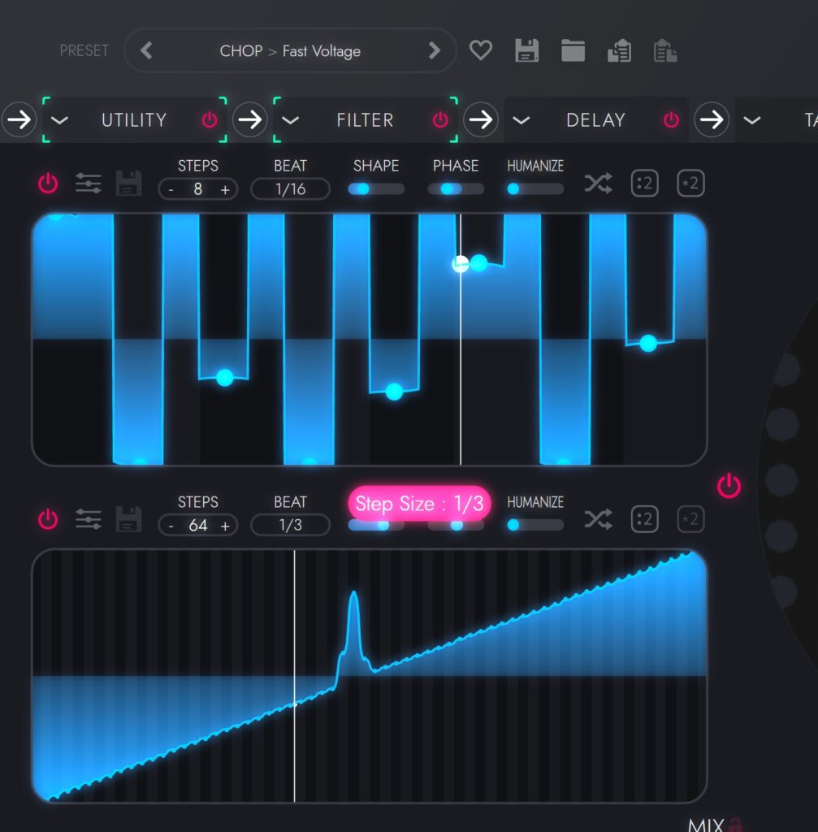The image size is (818, 832).
Task: Toggle lower sequencer power button
Action: (x=48, y=519)
